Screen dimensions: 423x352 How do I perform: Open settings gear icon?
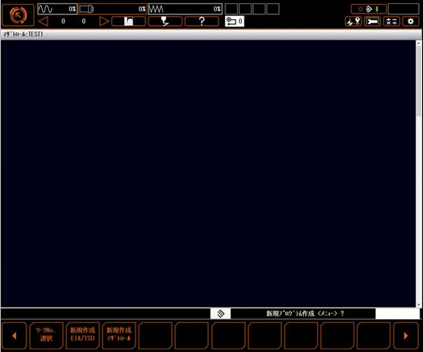point(411,22)
